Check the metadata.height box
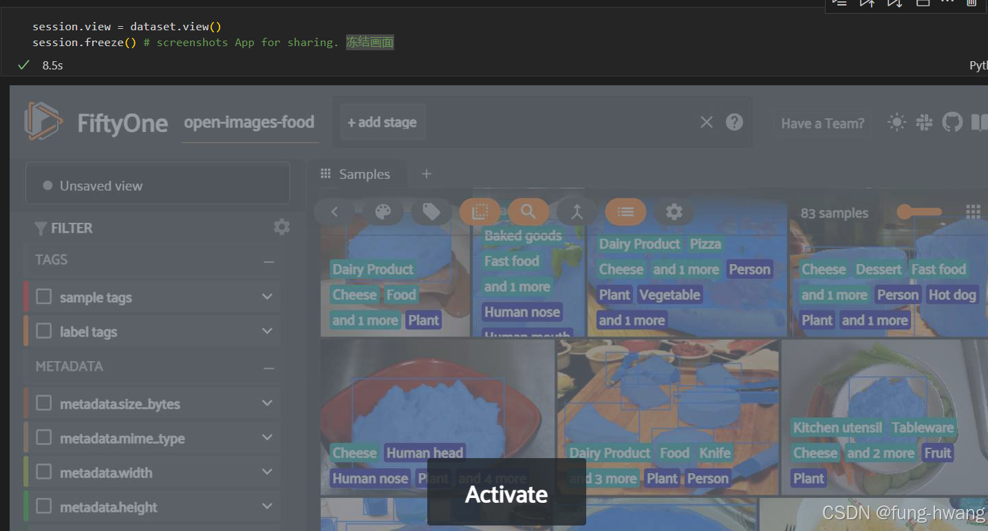 tap(44, 506)
